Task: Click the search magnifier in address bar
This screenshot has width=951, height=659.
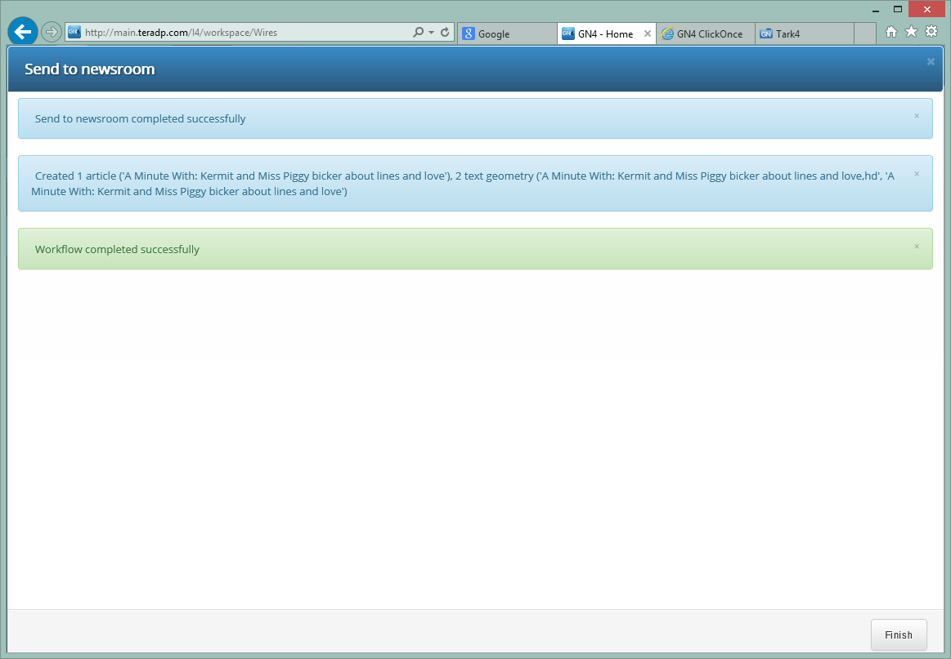Action: pos(418,32)
